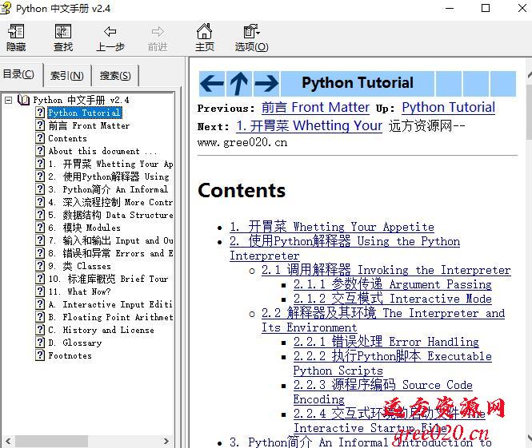Click the Hide (隐藏) toolbar icon
The height and width of the screenshot is (448, 532).
16,32
